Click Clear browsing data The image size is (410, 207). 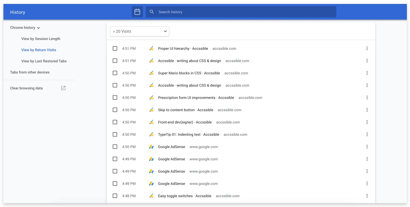26,88
